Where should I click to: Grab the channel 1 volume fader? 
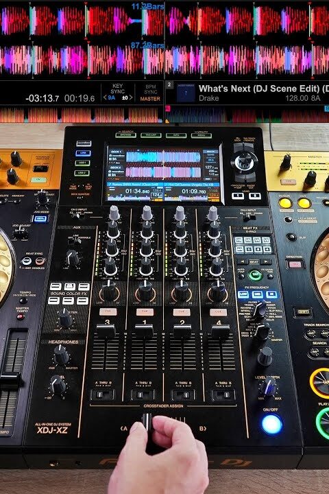(x=144, y=331)
